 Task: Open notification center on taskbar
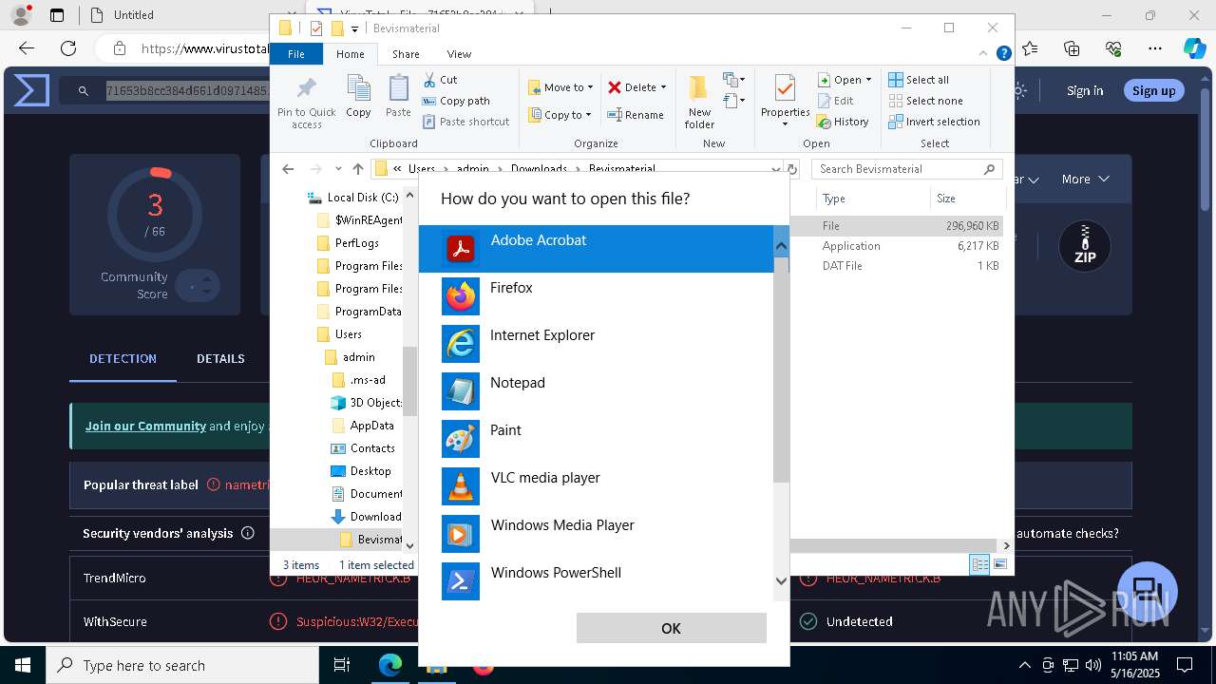[1185, 665]
